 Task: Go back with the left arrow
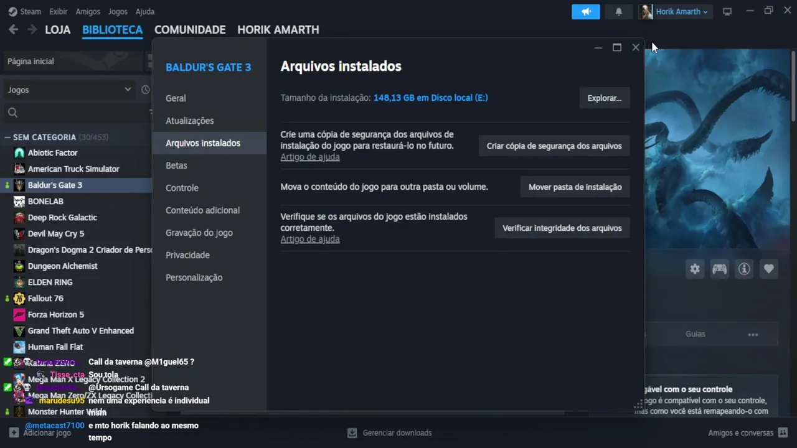(13, 29)
